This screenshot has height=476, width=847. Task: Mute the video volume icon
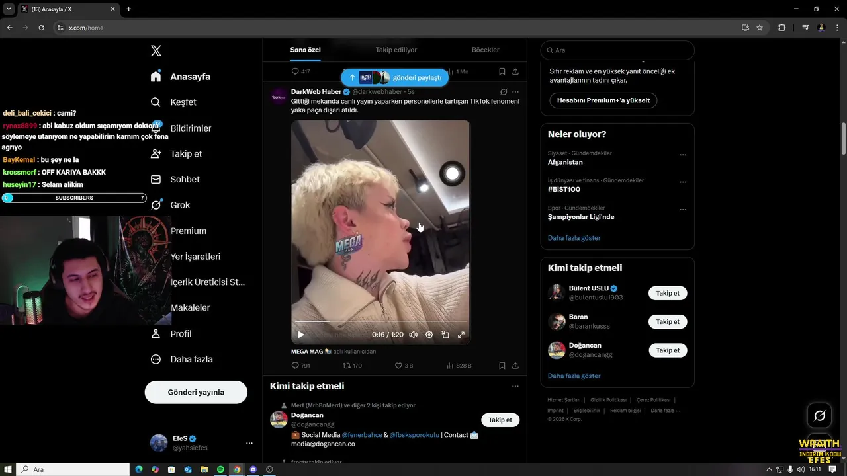413,335
